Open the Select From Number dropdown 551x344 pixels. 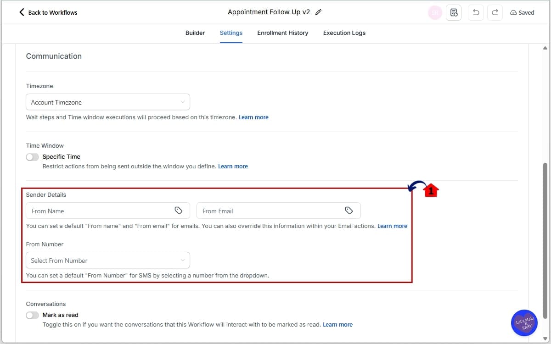(108, 260)
